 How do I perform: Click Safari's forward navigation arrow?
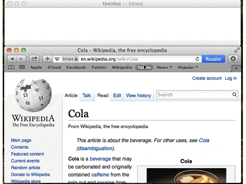[21, 59]
